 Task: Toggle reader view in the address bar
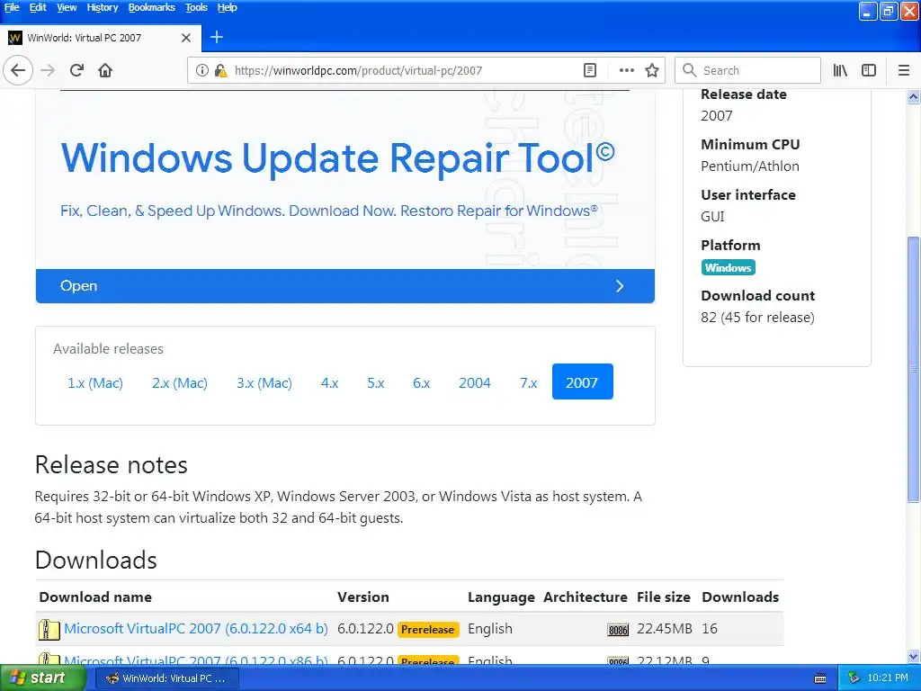tap(590, 70)
